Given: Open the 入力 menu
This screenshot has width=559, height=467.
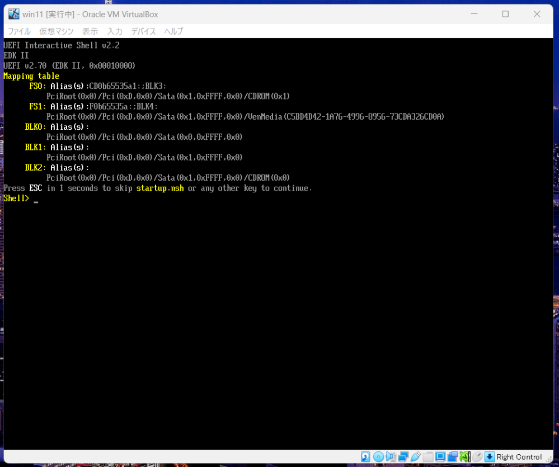Looking at the screenshot, I should (x=115, y=31).
